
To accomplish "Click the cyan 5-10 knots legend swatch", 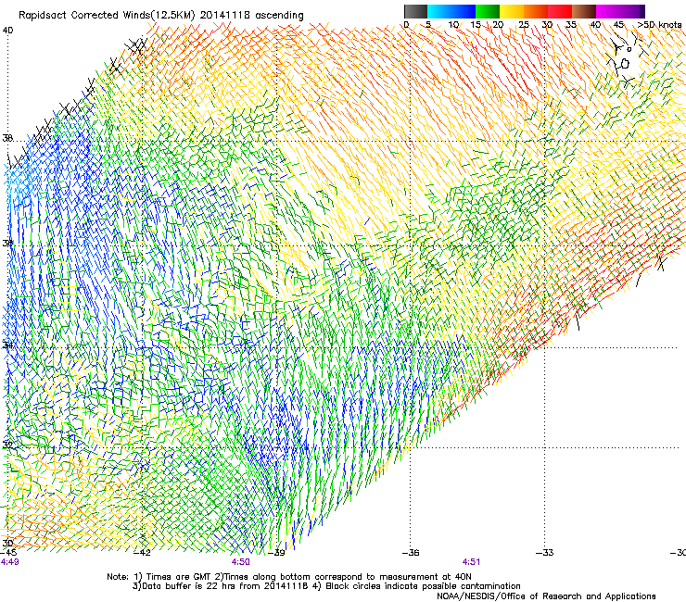I will pyautogui.click(x=438, y=11).
